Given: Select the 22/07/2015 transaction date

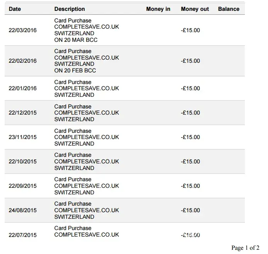Looking at the screenshot, I should [23, 235].
